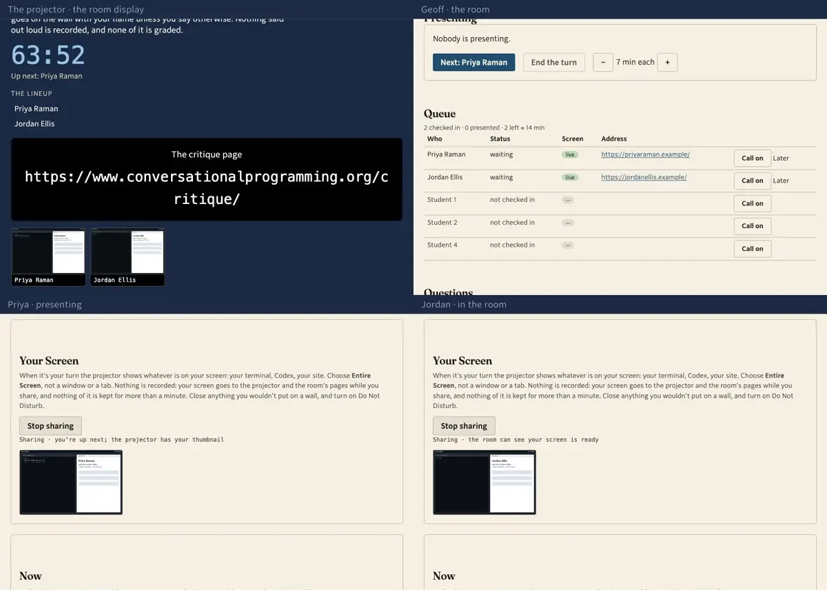
Task: Click the screen preview in Jordan's pane
Action: coord(484,482)
